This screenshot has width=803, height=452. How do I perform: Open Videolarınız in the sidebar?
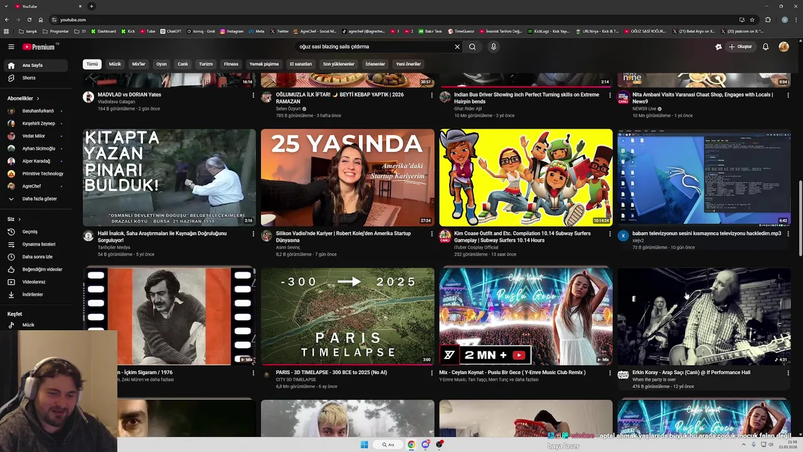pos(36,282)
